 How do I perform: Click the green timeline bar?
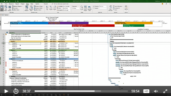[134, 25]
